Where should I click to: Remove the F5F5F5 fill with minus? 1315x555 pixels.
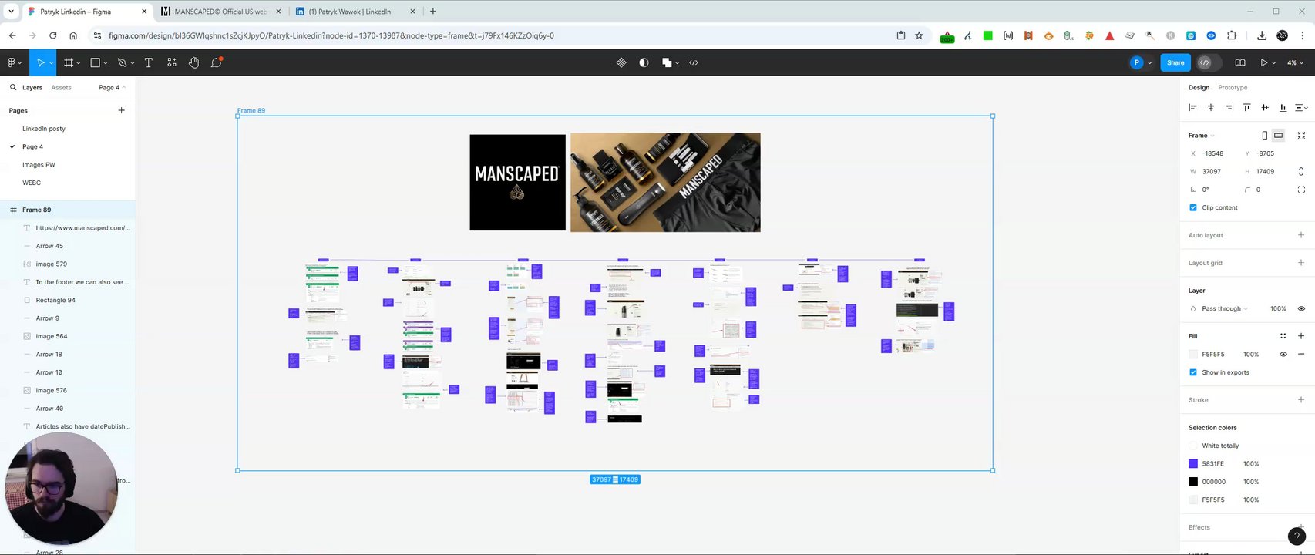pos(1301,355)
